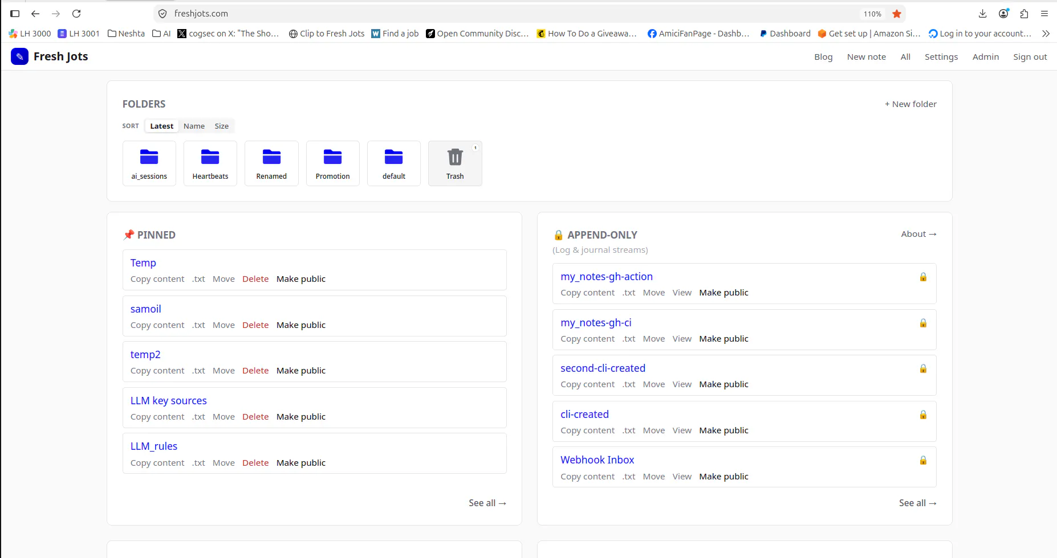Make the temp2 note public
Viewport: 1057px width, 558px height.
pyautogui.click(x=301, y=371)
